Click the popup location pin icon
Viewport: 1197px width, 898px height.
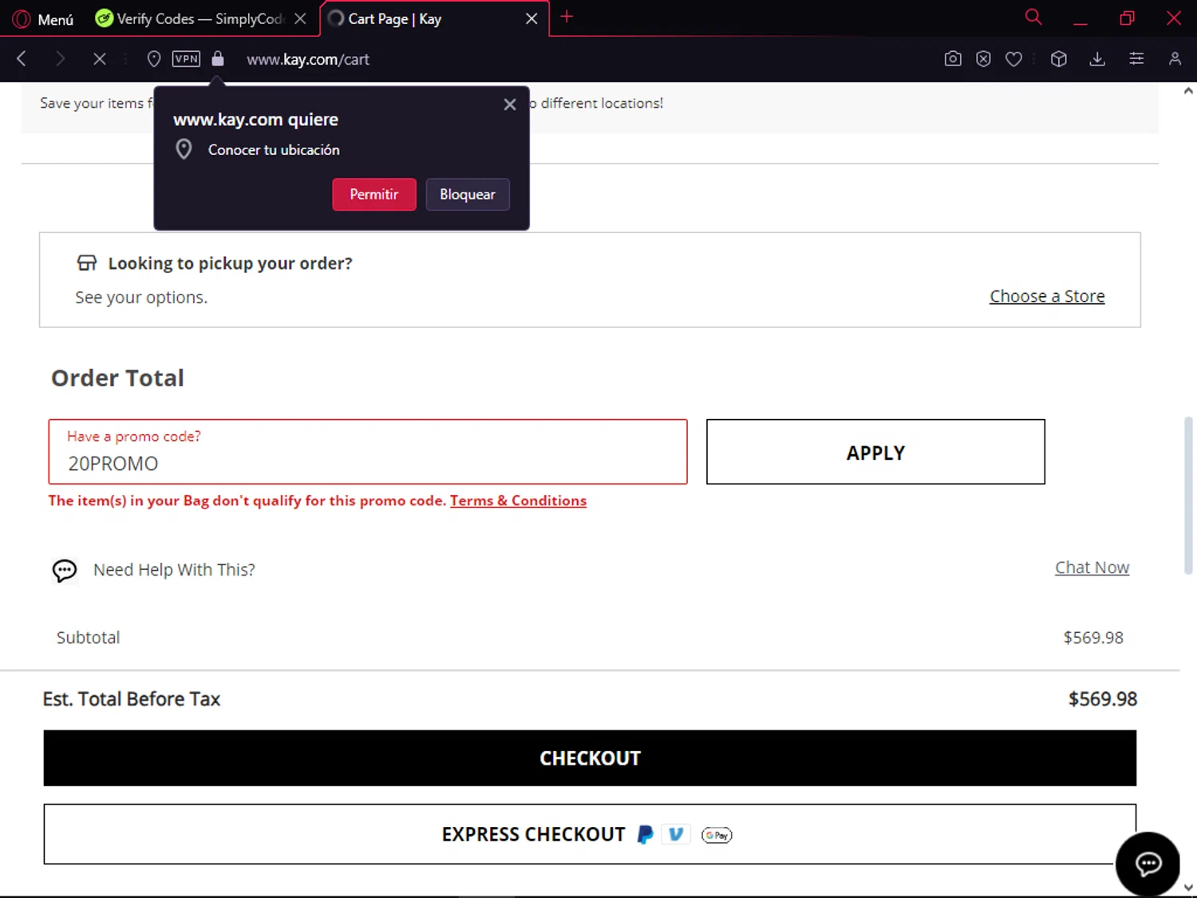click(x=184, y=149)
